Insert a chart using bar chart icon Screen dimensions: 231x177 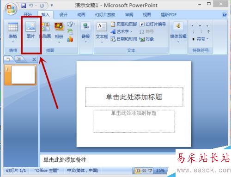70,39
